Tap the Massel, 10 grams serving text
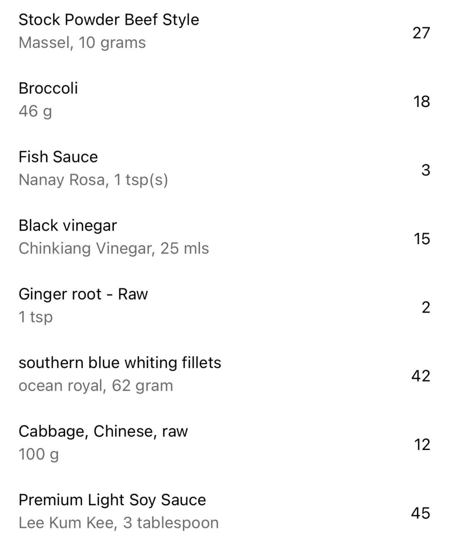 [x=82, y=43]
